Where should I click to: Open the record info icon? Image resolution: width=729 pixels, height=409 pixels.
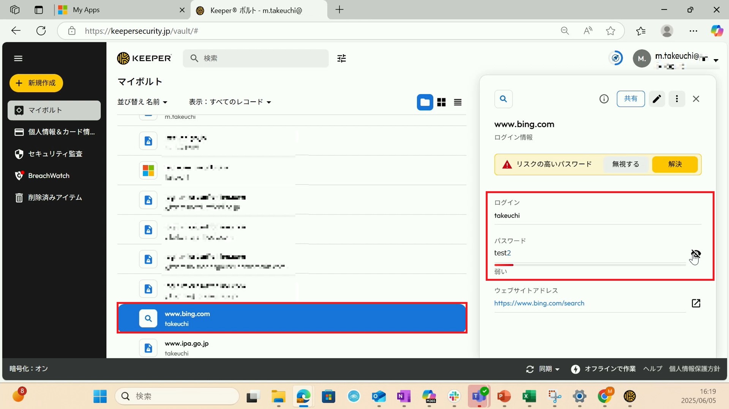[x=604, y=99]
